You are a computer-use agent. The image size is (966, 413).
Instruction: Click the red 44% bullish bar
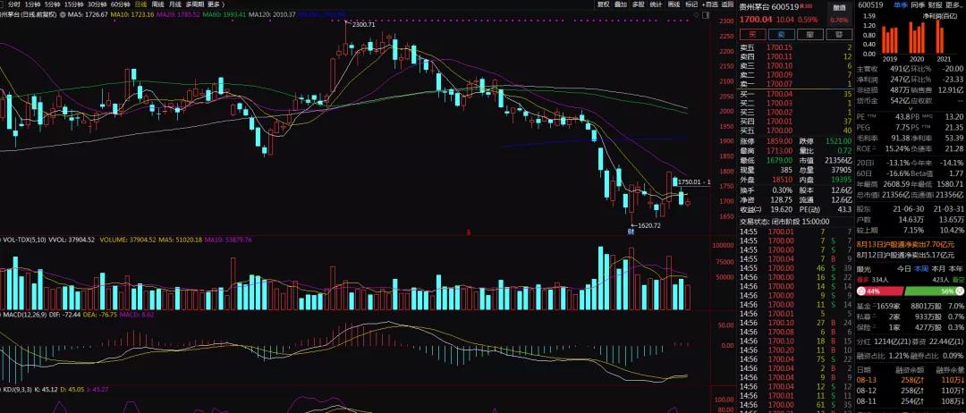tap(884, 291)
